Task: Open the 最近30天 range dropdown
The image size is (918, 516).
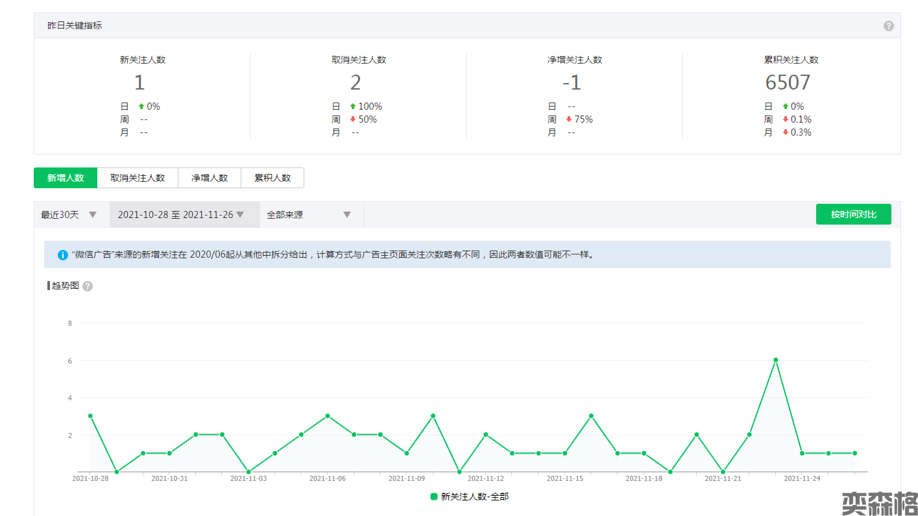Action: click(69, 215)
